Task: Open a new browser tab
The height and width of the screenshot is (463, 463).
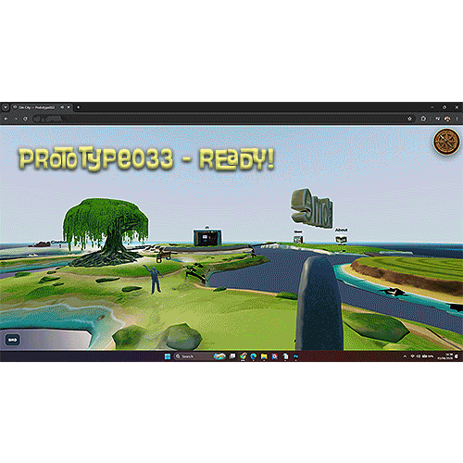Action: coord(78,107)
